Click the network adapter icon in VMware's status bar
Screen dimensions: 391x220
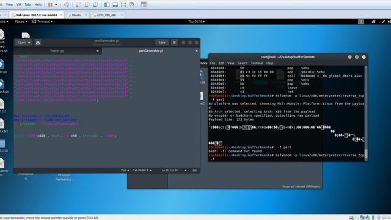[362, 218]
